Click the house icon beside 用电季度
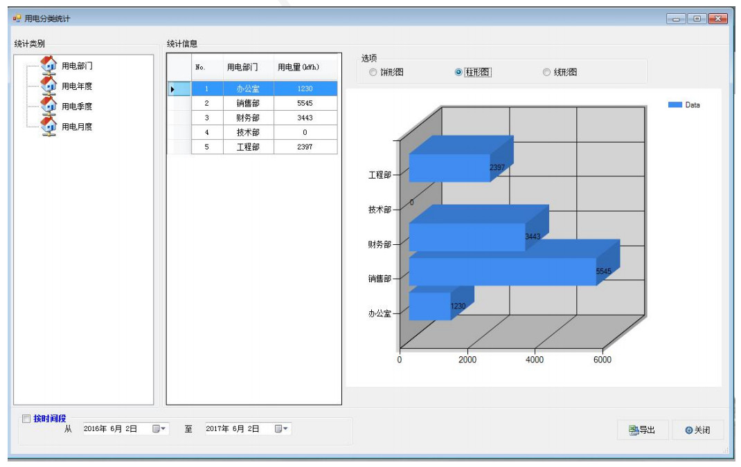The height and width of the screenshot is (467, 741). click(48, 106)
